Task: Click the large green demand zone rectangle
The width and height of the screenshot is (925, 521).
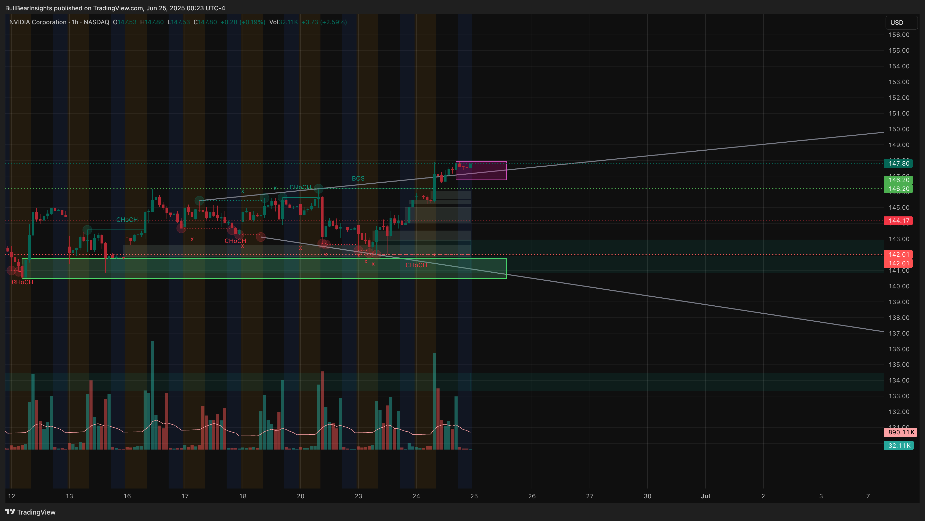Action: click(x=264, y=268)
